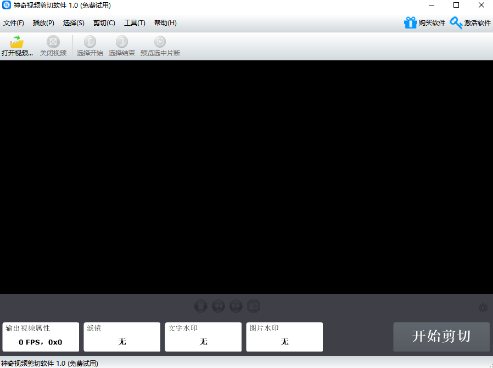Mark clip start with 选择开始 icon
The image size is (493, 368).
tap(89, 46)
